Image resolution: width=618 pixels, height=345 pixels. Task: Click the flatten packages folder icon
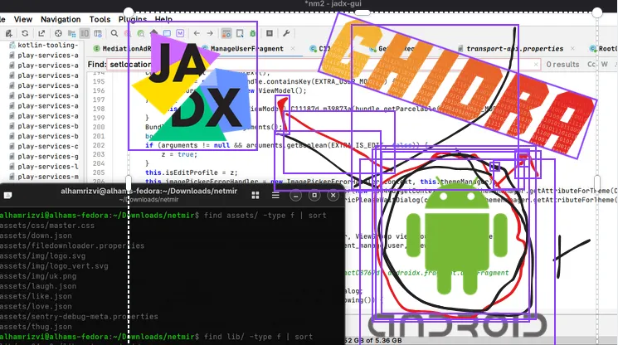pyautogui.click(x=71, y=33)
